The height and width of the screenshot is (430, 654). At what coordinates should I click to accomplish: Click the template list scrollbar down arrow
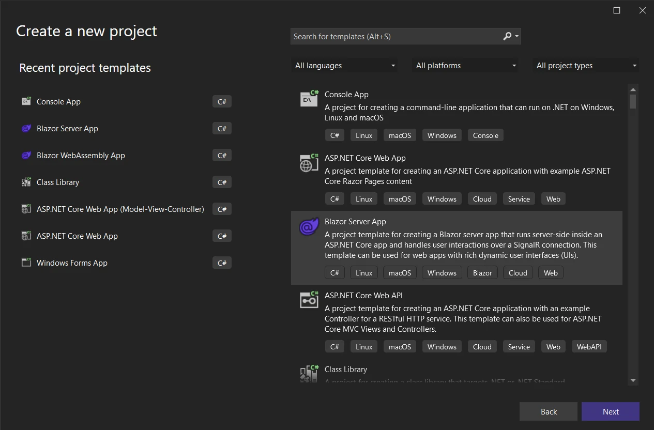point(633,380)
